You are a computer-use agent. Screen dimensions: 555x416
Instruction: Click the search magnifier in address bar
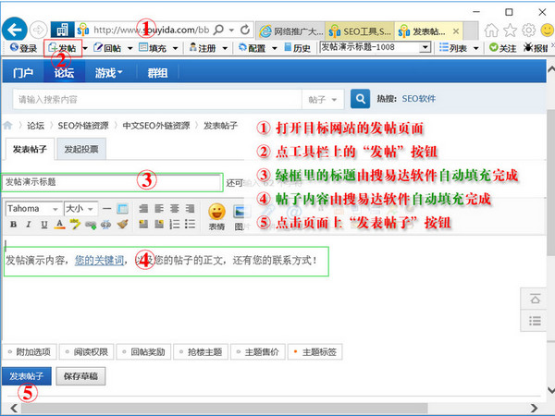(219, 30)
